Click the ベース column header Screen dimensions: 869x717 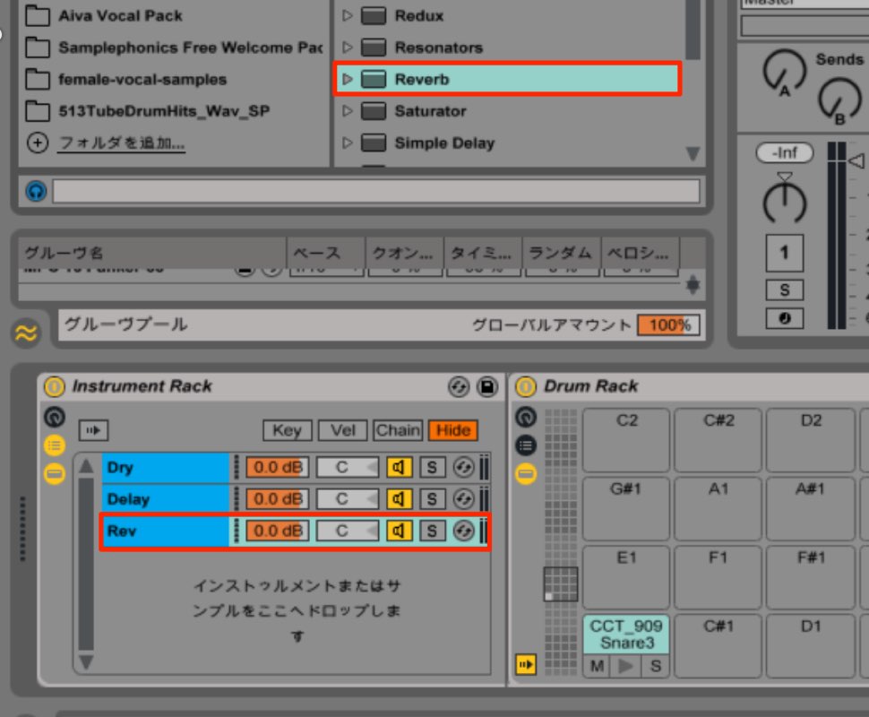(x=326, y=253)
